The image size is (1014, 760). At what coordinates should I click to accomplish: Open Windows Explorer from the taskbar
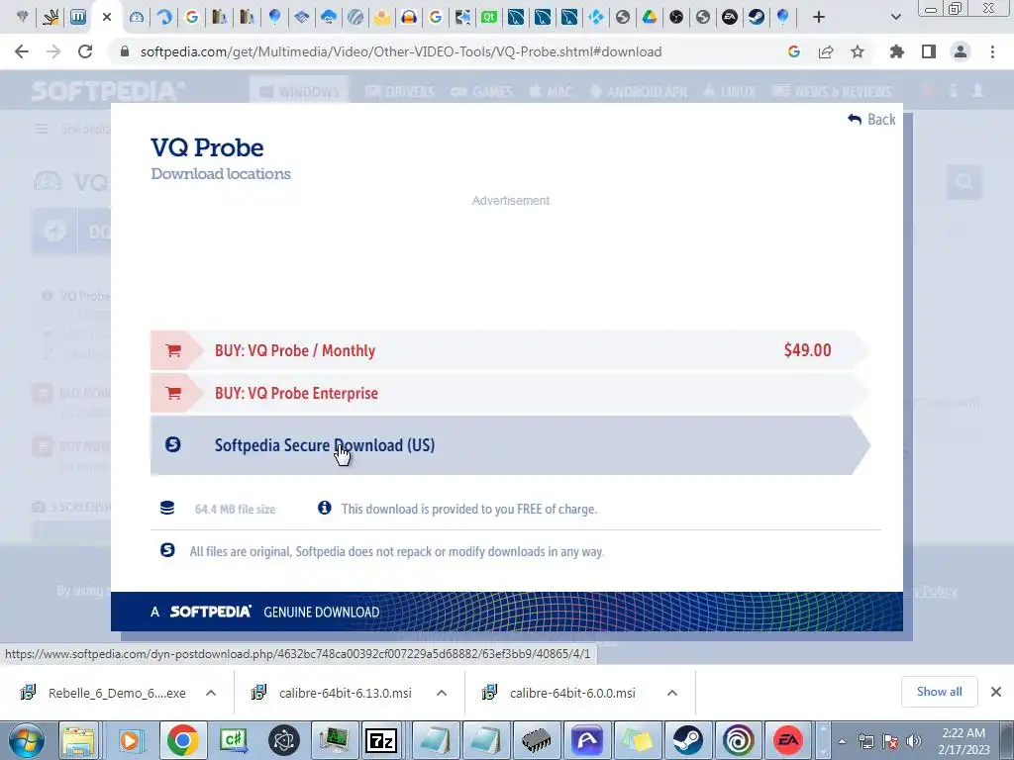(x=79, y=740)
